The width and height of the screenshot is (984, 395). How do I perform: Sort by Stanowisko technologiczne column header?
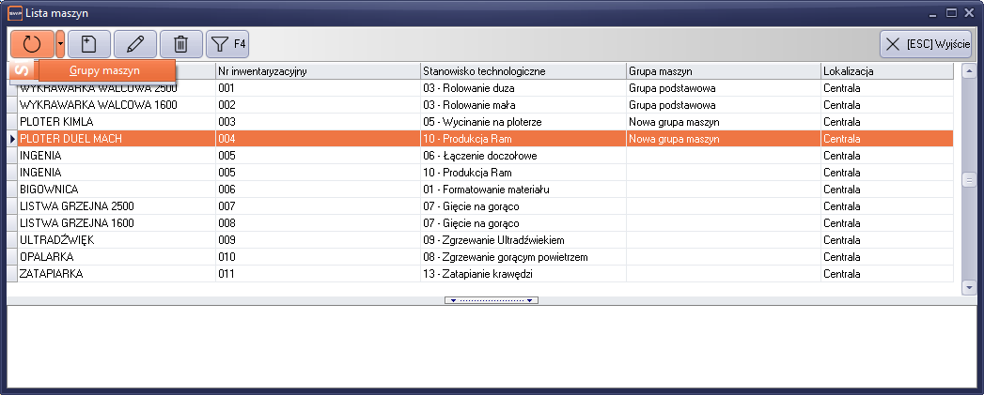click(x=523, y=71)
